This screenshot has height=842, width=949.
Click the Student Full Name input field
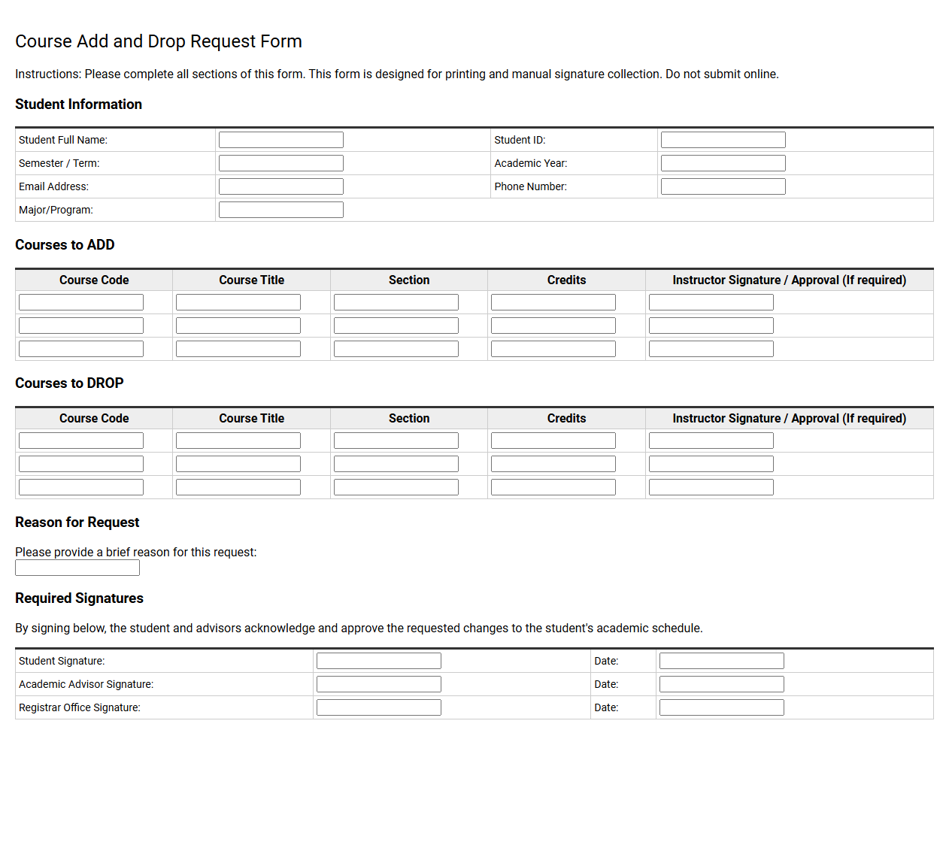281,140
